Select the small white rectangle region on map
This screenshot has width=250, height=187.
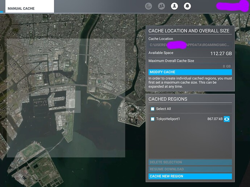coord(72,103)
